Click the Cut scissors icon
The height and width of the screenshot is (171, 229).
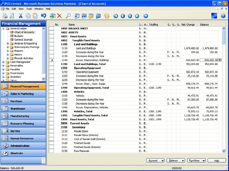pos(21,16)
